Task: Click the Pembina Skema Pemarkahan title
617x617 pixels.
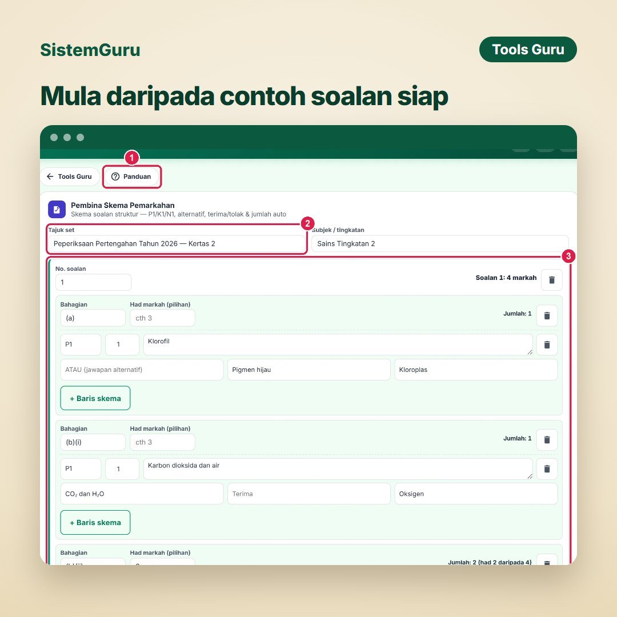Action: pos(123,206)
